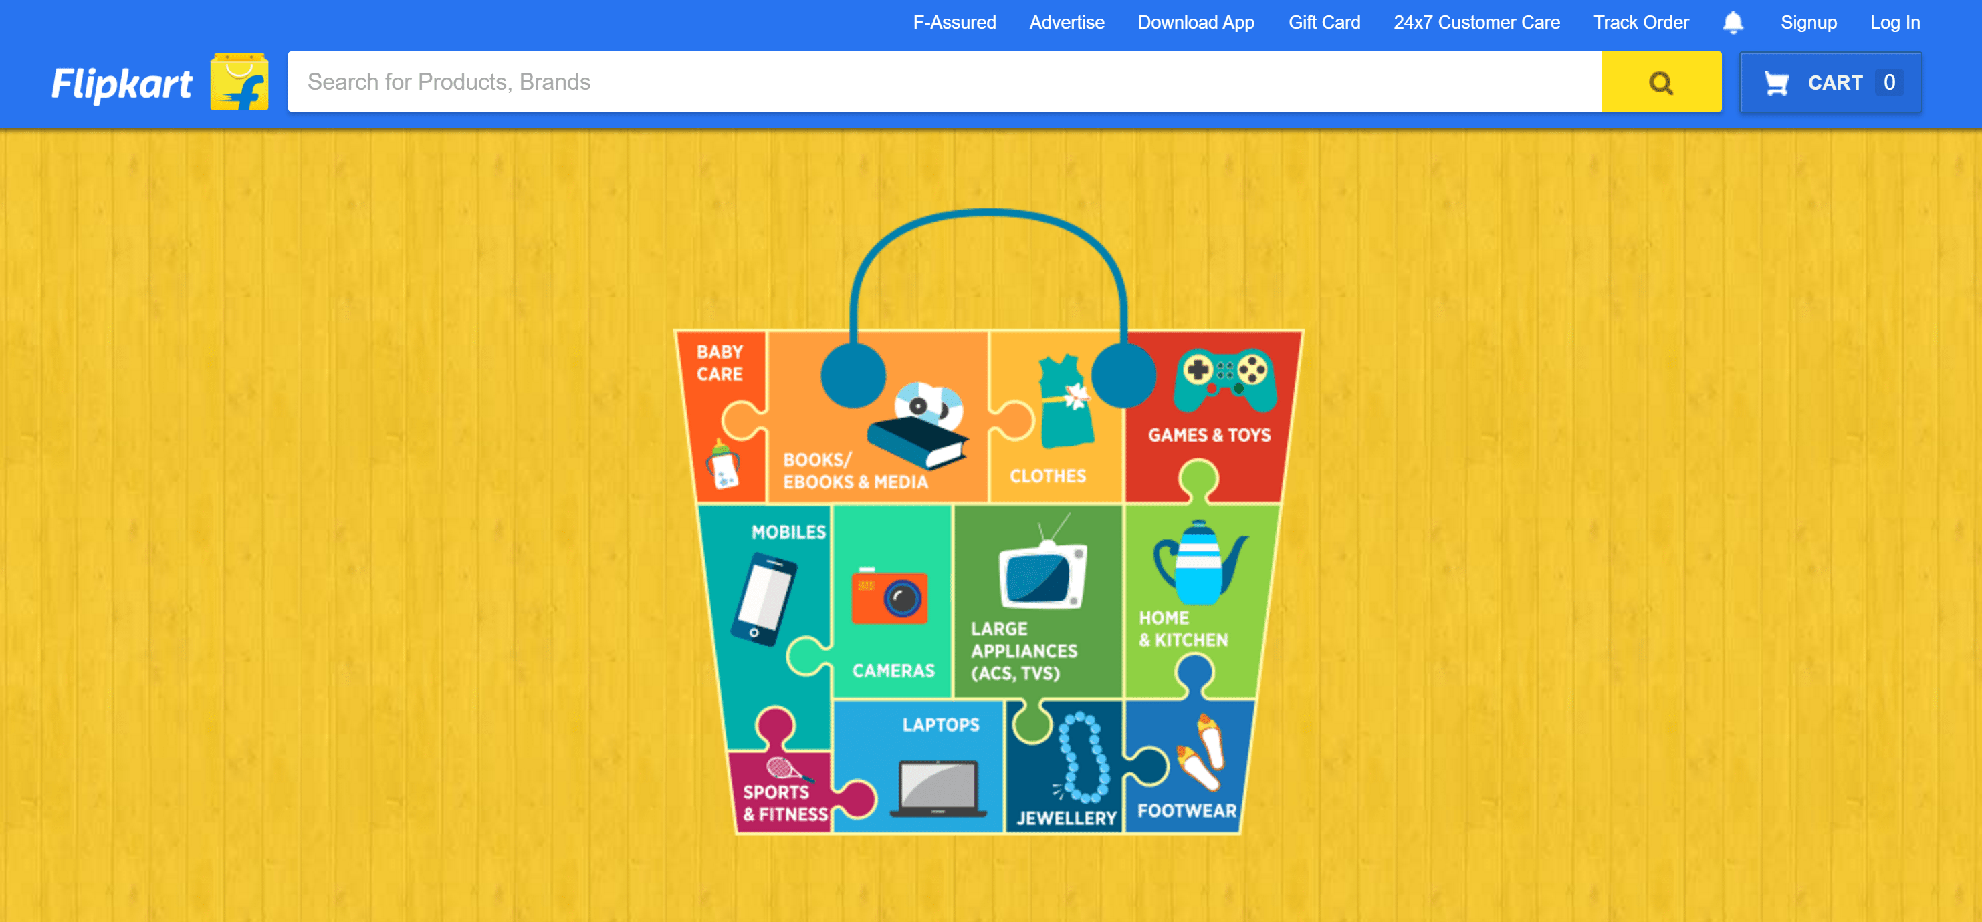Open Large Appliances TV piece

coord(1037,601)
